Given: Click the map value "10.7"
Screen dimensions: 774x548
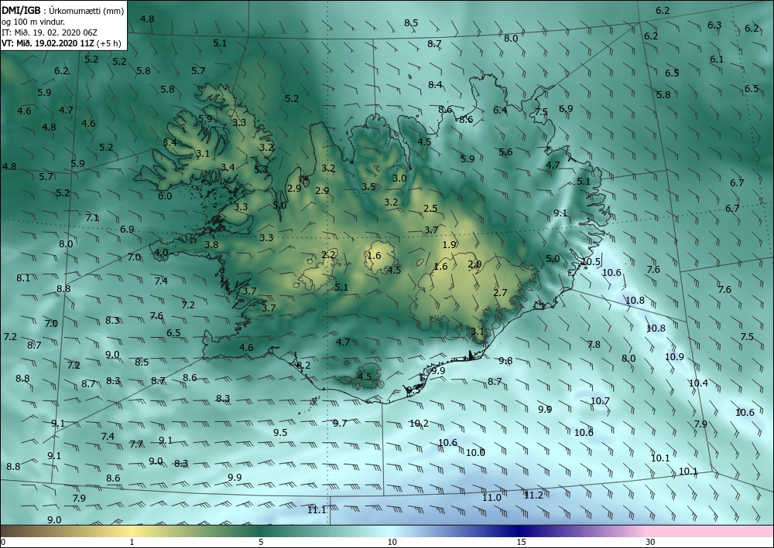Looking at the screenshot, I should [601, 400].
